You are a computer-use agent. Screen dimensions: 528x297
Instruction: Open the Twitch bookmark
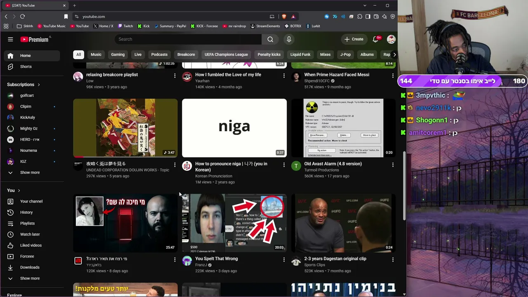point(125,26)
